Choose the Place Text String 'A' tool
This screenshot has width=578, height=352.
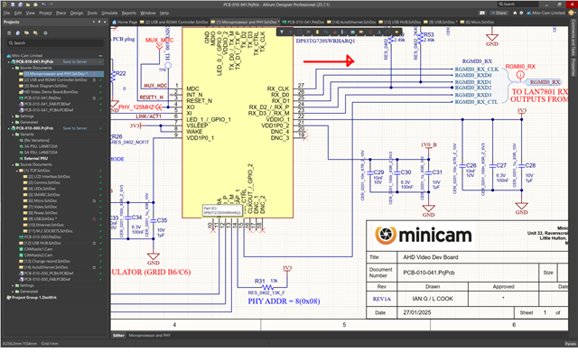[379, 32]
